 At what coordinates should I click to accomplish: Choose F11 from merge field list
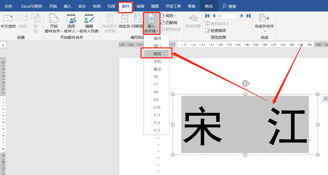156,115
